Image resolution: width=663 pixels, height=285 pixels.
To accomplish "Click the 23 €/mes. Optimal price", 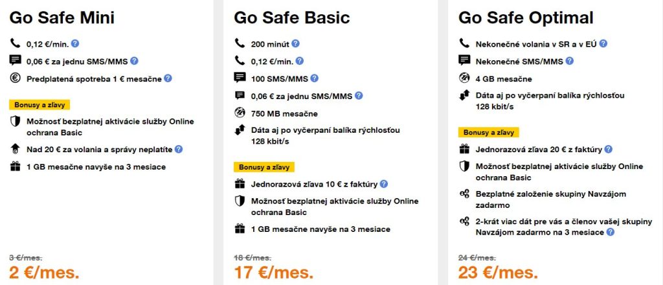I will 498,272.
